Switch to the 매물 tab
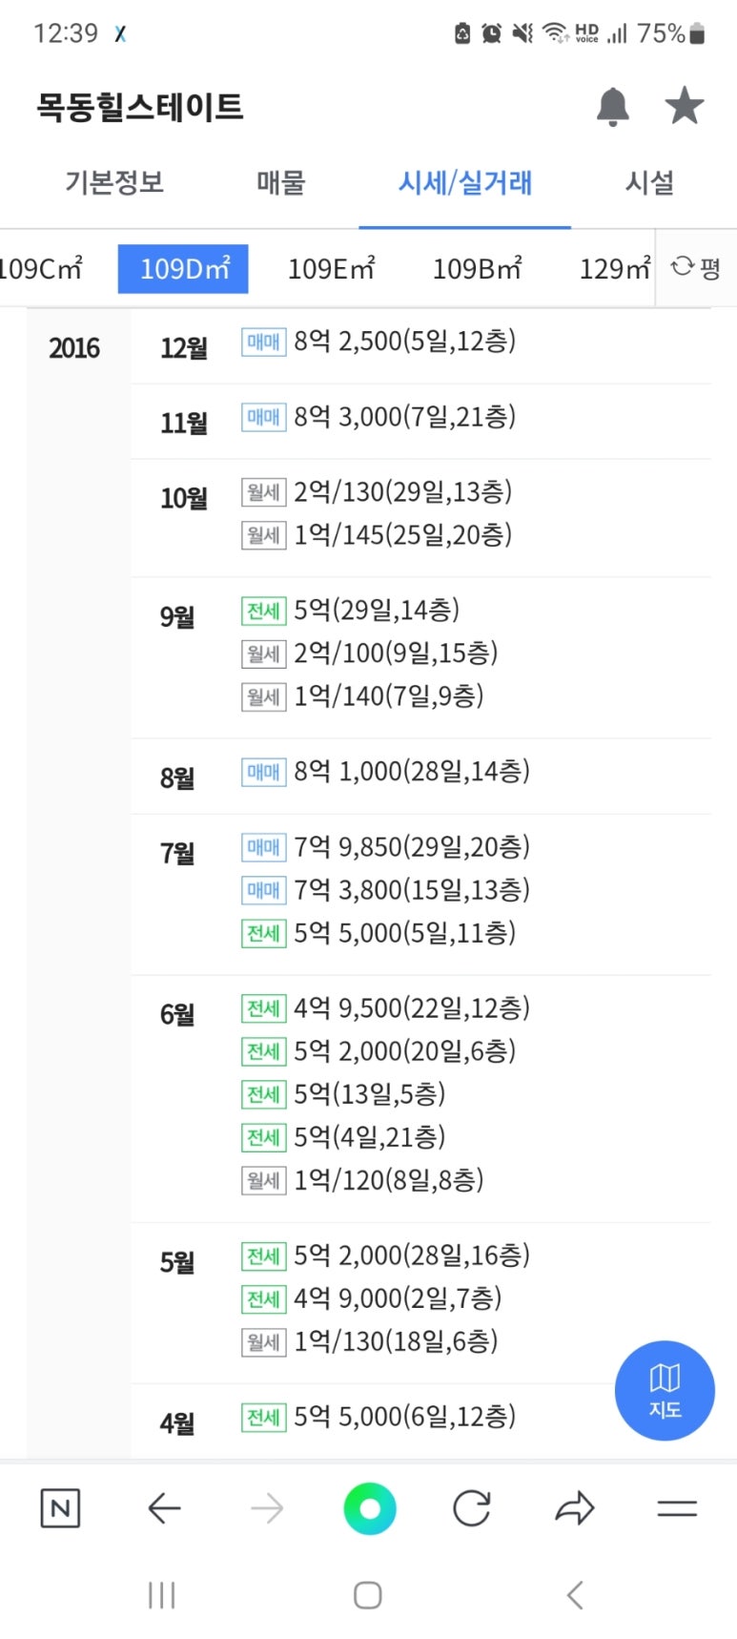Image resolution: width=737 pixels, height=1639 pixels. tap(281, 182)
